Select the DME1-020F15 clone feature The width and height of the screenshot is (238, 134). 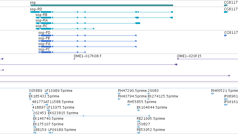pyautogui.click(x=208, y=59)
